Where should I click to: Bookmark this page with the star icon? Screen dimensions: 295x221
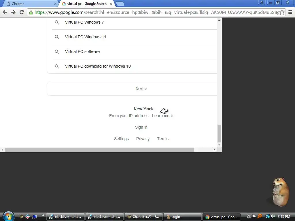[x=282, y=12]
